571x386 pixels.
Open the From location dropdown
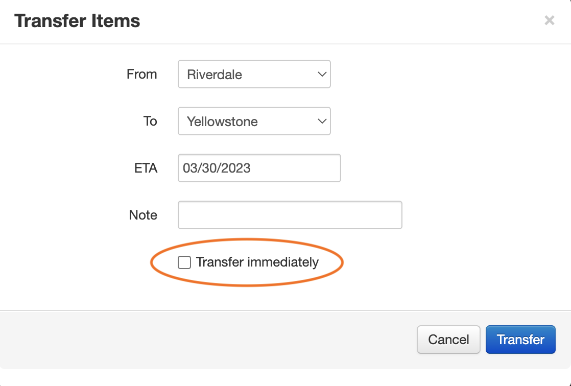(254, 75)
